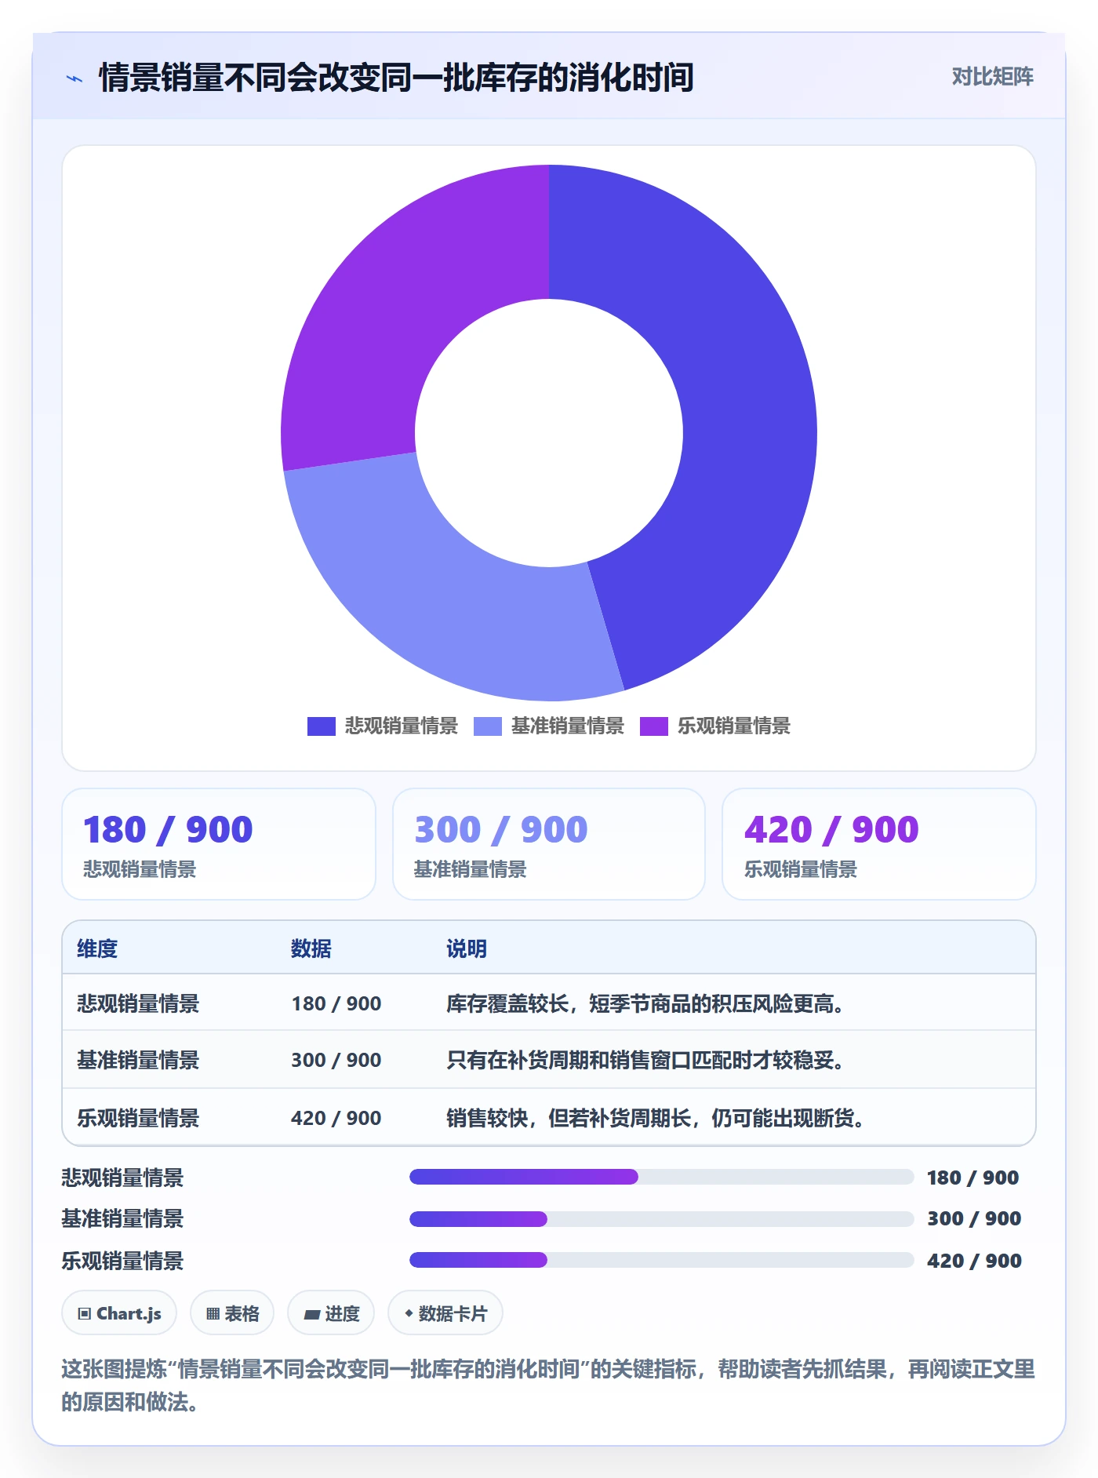The width and height of the screenshot is (1098, 1478).
Task: Select 悲观销量情景 in the table's first column
Action: tap(138, 1003)
